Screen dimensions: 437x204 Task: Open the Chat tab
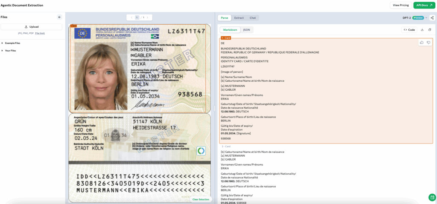coord(253,18)
